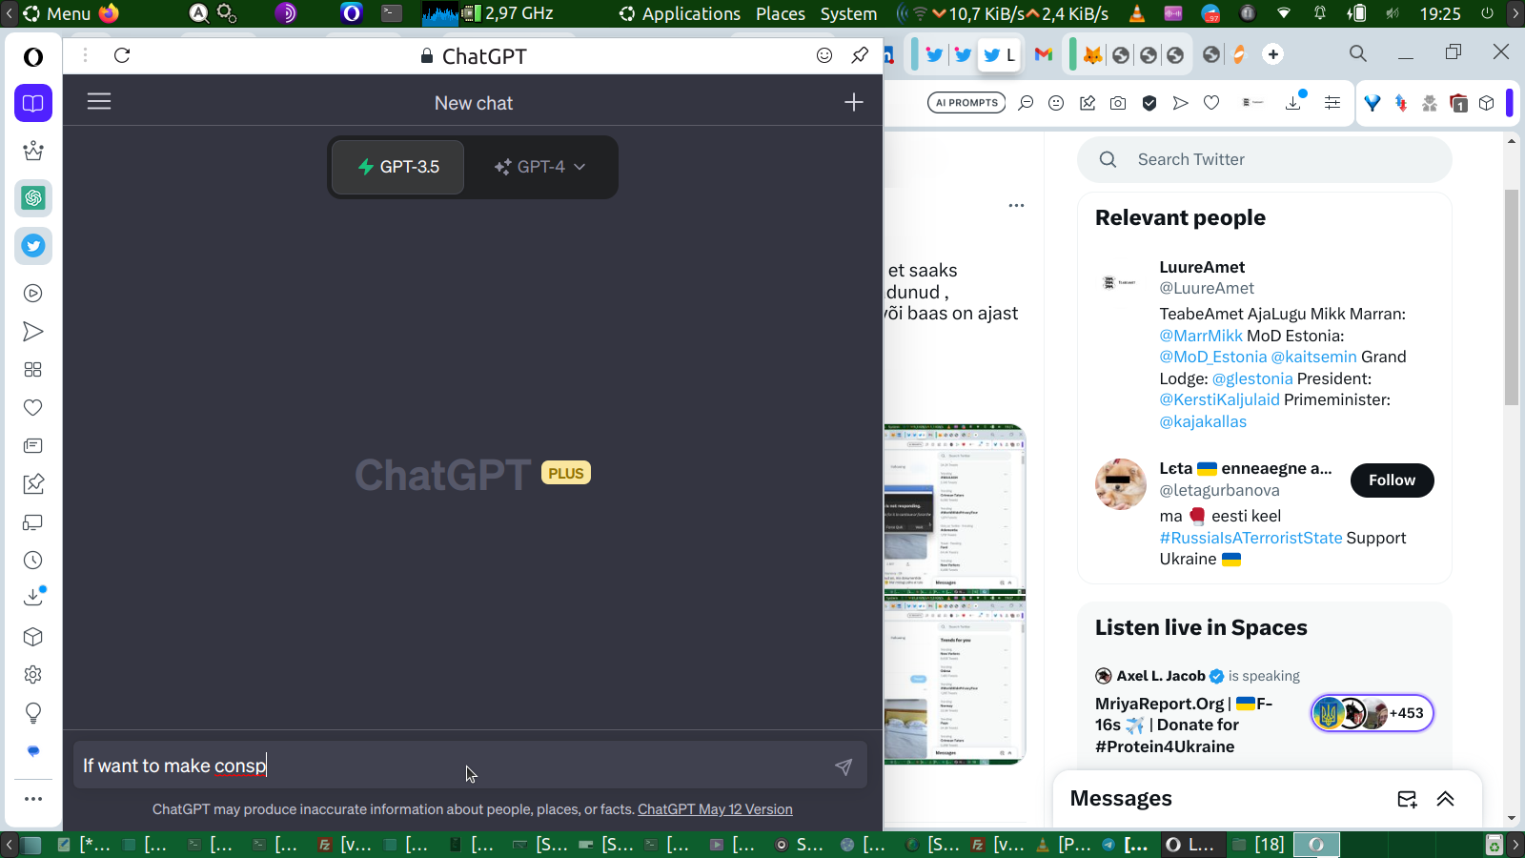This screenshot has height=858, width=1525.
Task: Switch to the active Twitter tab labeled L
Action: click(1000, 54)
